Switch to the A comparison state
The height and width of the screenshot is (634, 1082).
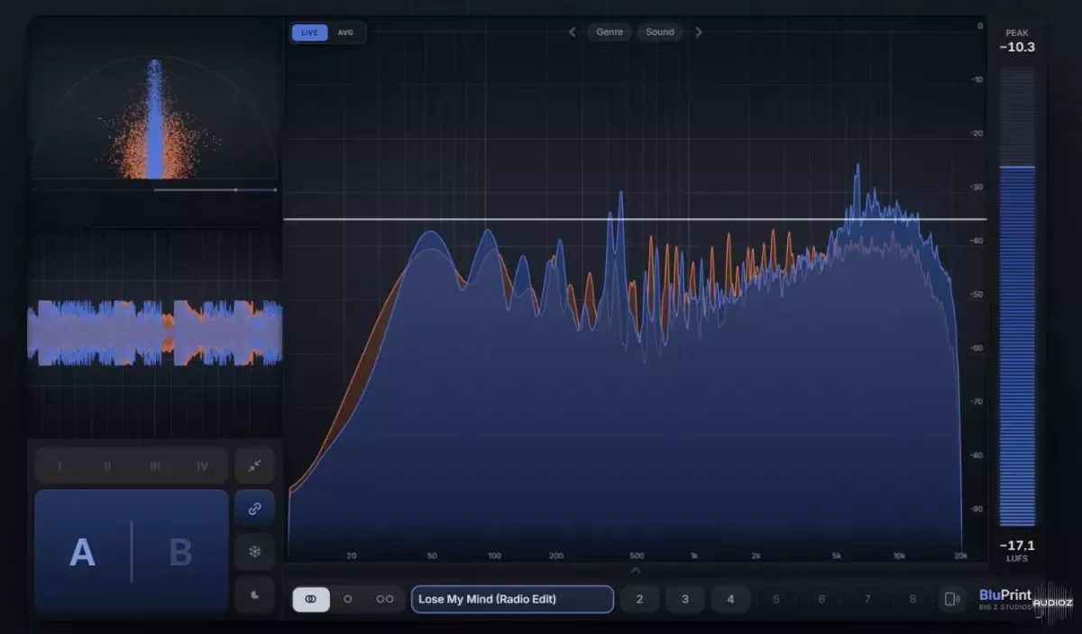[x=83, y=552]
